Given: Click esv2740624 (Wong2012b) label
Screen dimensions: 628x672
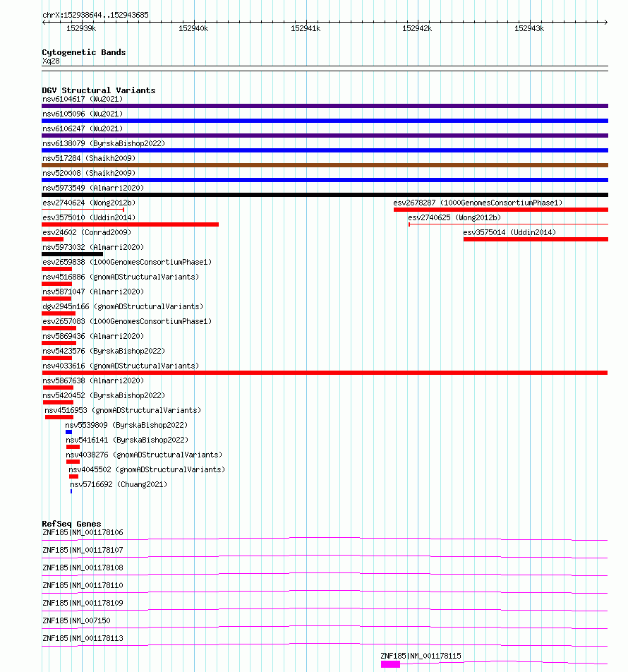Looking at the screenshot, I should pos(89,203).
